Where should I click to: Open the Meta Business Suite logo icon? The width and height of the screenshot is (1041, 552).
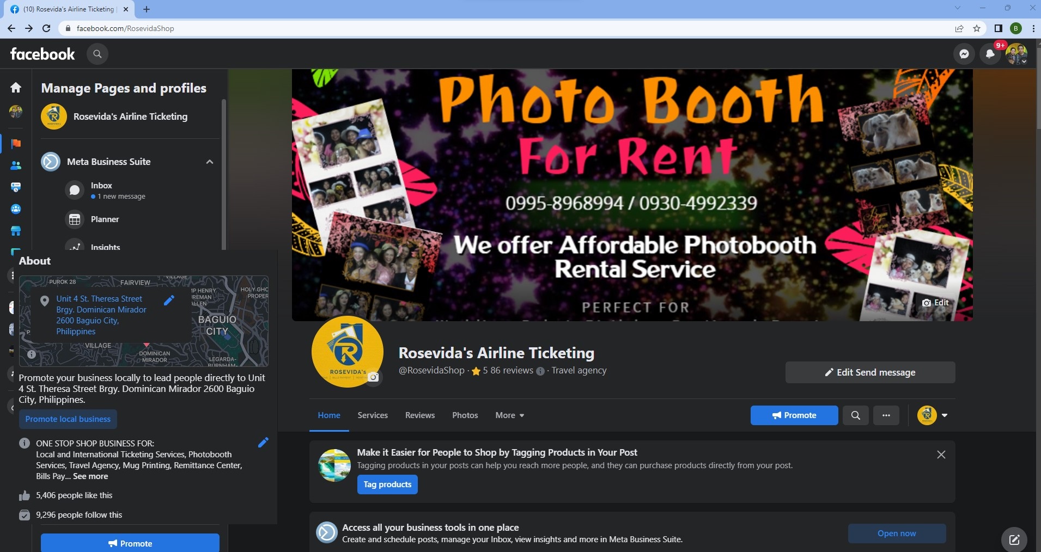click(x=51, y=162)
